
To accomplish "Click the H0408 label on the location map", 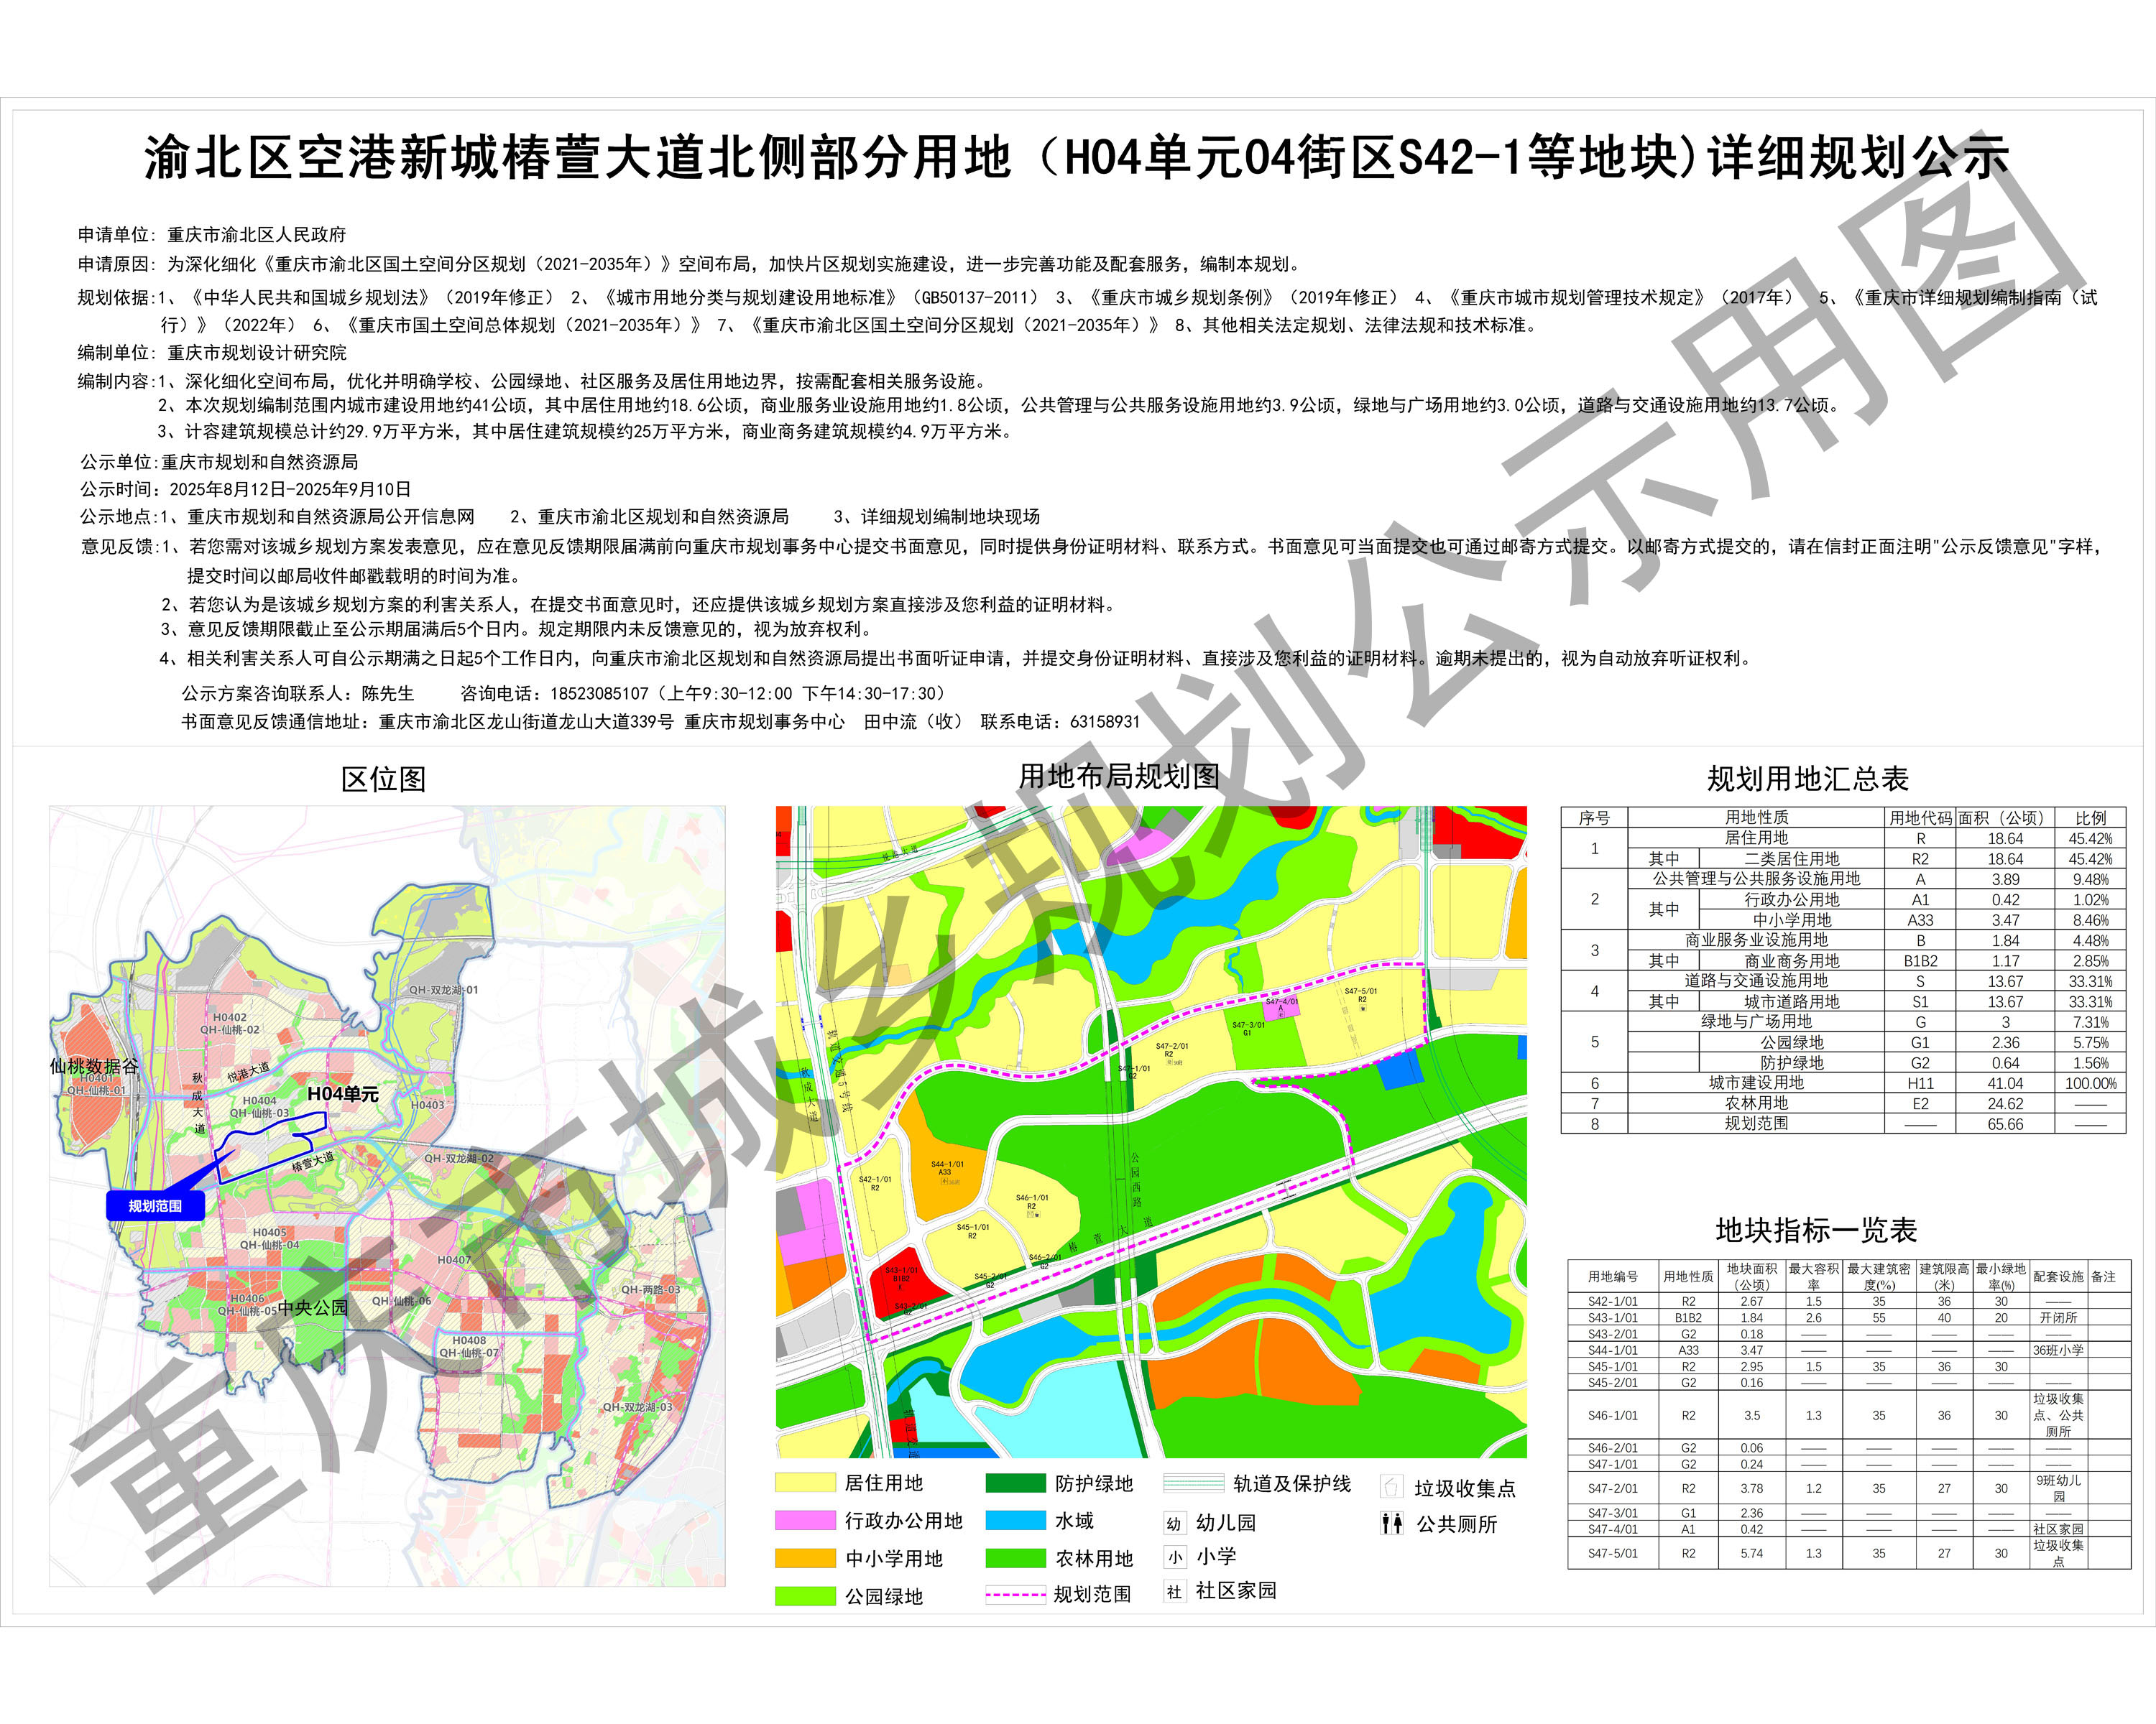I will tap(469, 1340).
